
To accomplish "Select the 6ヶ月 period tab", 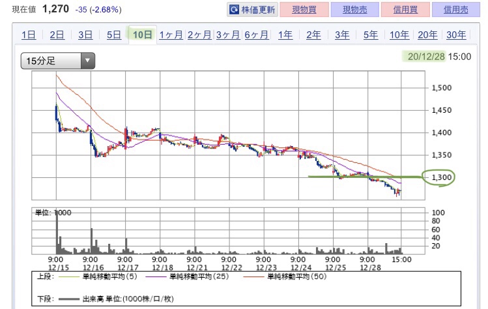I will click(257, 35).
